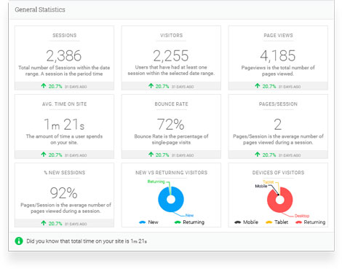The image size is (342, 269).
Task: Click the 1m 21s time value
Action: tap(64, 125)
